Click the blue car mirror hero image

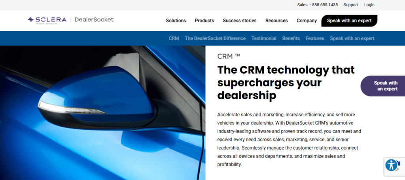coord(102,113)
